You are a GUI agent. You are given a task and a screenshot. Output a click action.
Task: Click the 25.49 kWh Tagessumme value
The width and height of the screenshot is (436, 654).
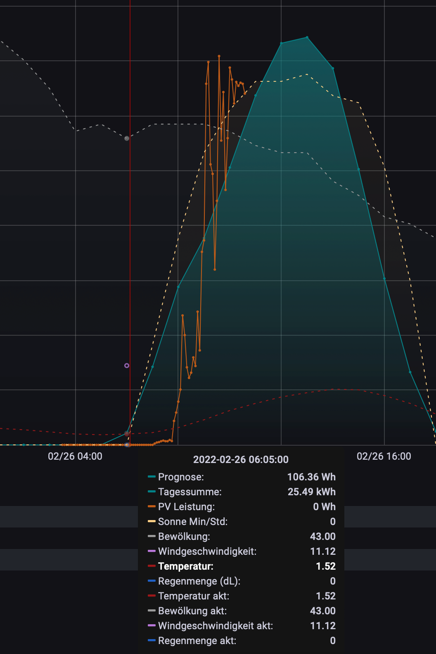(x=311, y=492)
